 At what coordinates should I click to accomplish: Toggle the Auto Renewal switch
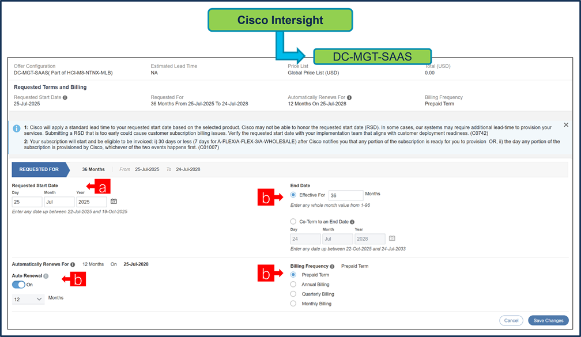18,285
